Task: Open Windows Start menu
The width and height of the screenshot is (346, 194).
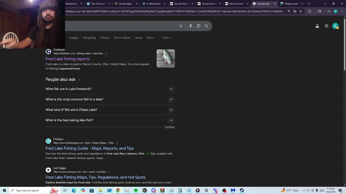Action: pyautogui.click(x=4, y=190)
